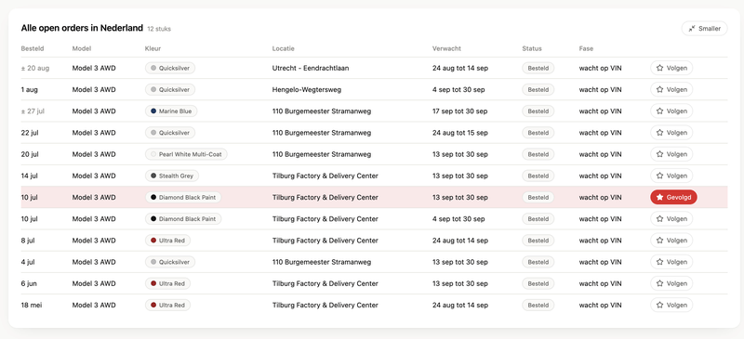Click the '± 20 aug' order date
744x339 pixels.
pyautogui.click(x=35, y=68)
